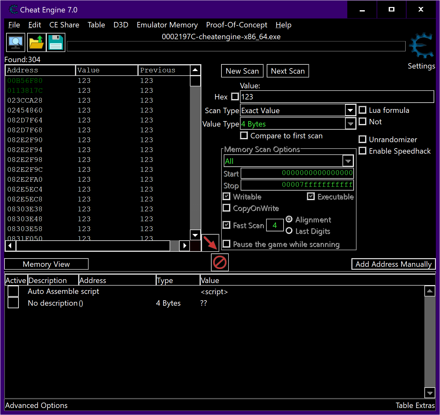Enable Lua formula checkbox
Image resolution: width=440 pixels, height=415 pixels.
click(x=362, y=110)
